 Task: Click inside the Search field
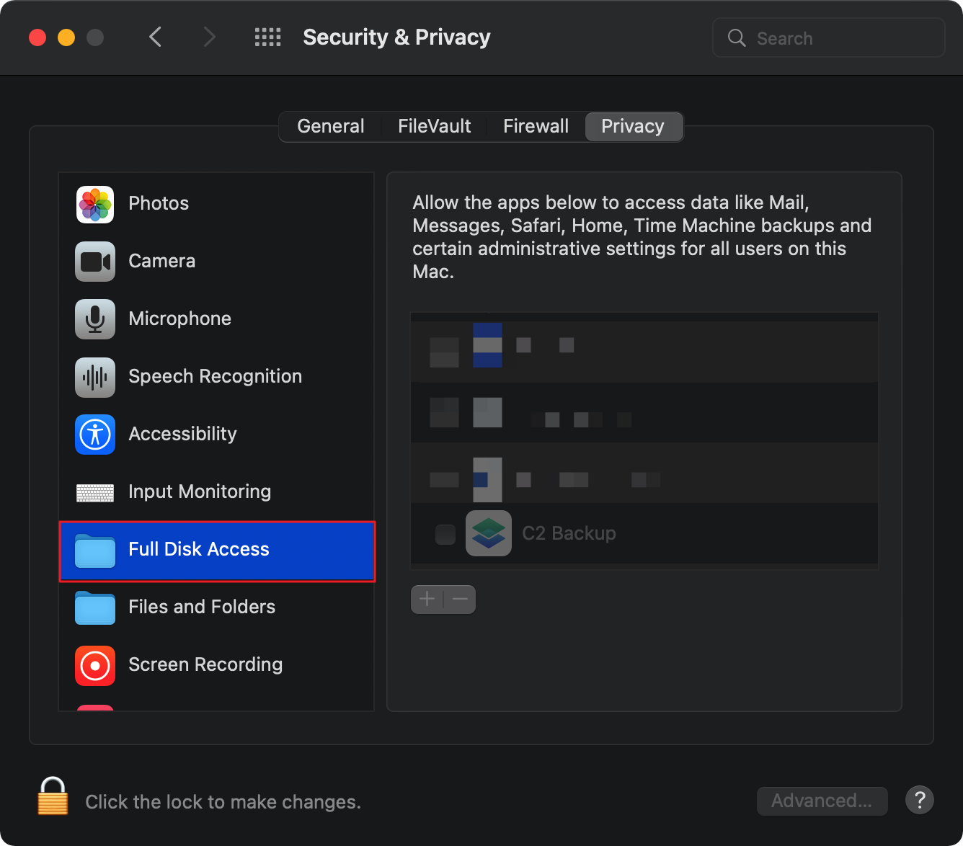pyautogui.click(x=829, y=37)
